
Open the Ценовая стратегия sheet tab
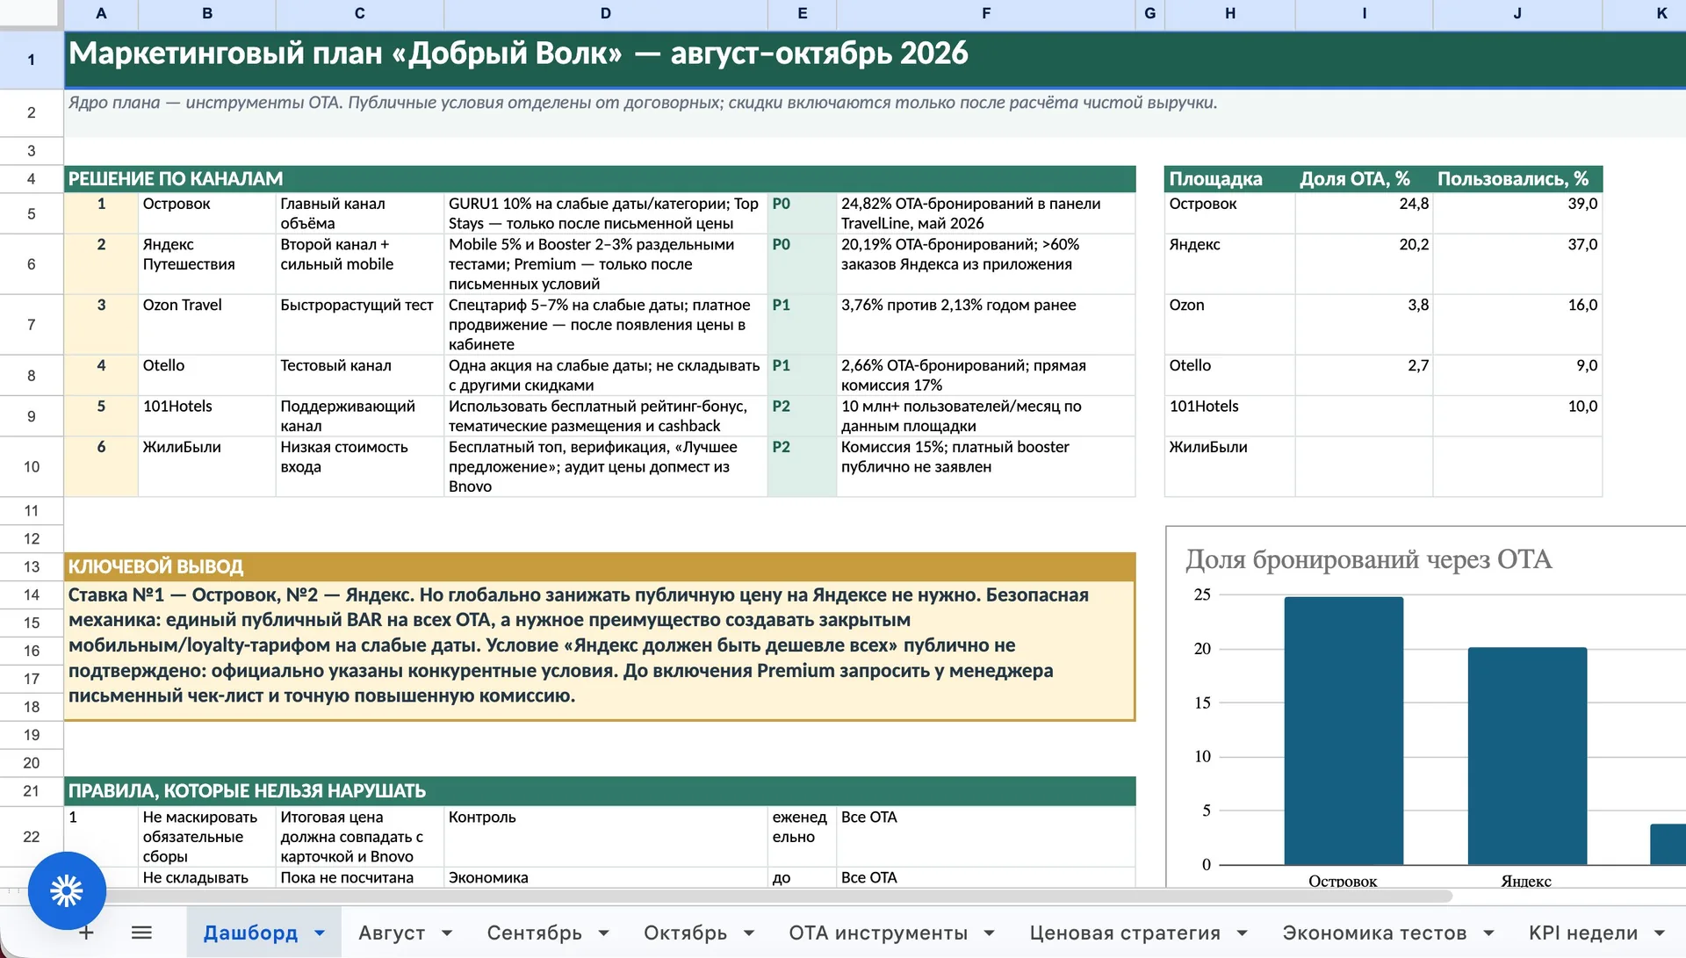coord(1125,933)
